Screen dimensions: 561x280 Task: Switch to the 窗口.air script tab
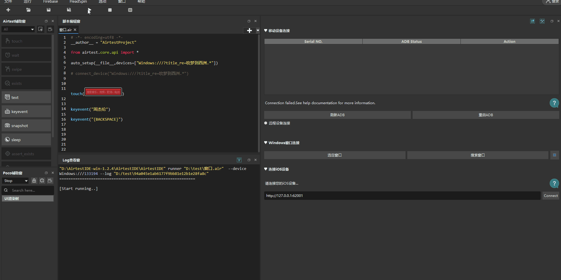pyautogui.click(x=66, y=30)
